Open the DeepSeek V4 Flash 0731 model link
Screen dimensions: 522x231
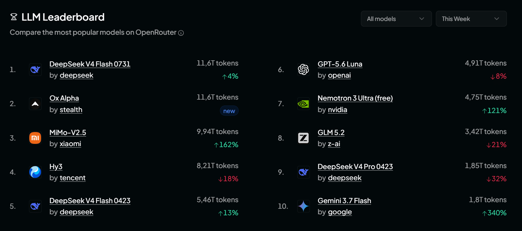[x=90, y=64]
